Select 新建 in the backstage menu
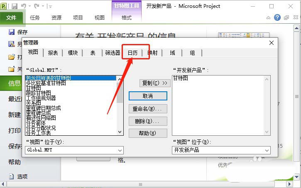The height and width of the screenshot is (188, 301). [15, 115]
